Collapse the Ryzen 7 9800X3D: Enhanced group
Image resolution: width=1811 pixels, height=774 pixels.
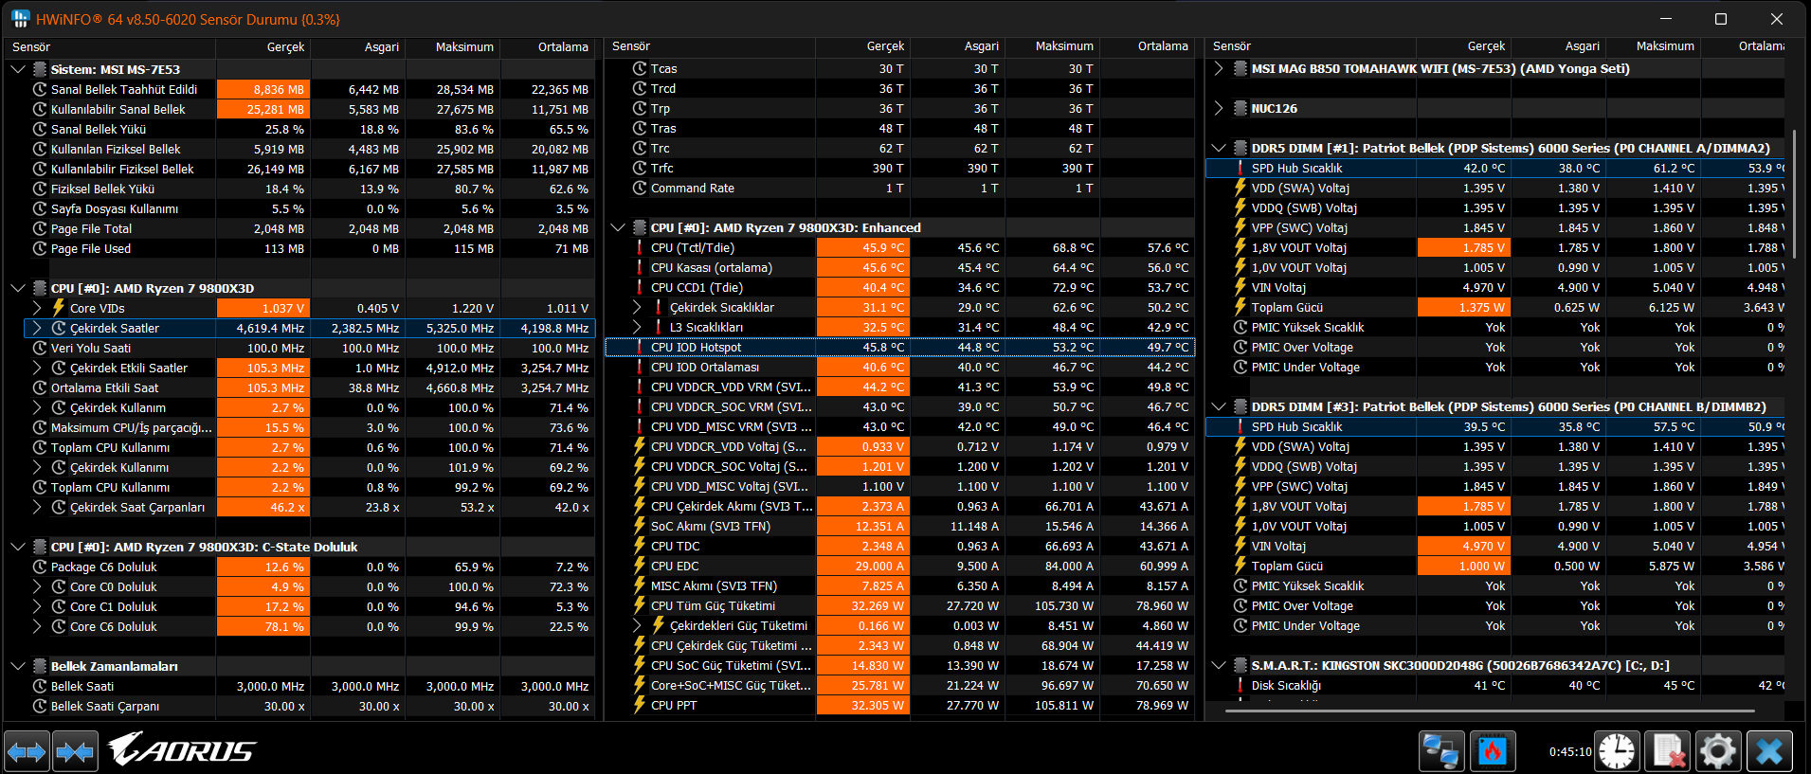(x=618, y=228)
